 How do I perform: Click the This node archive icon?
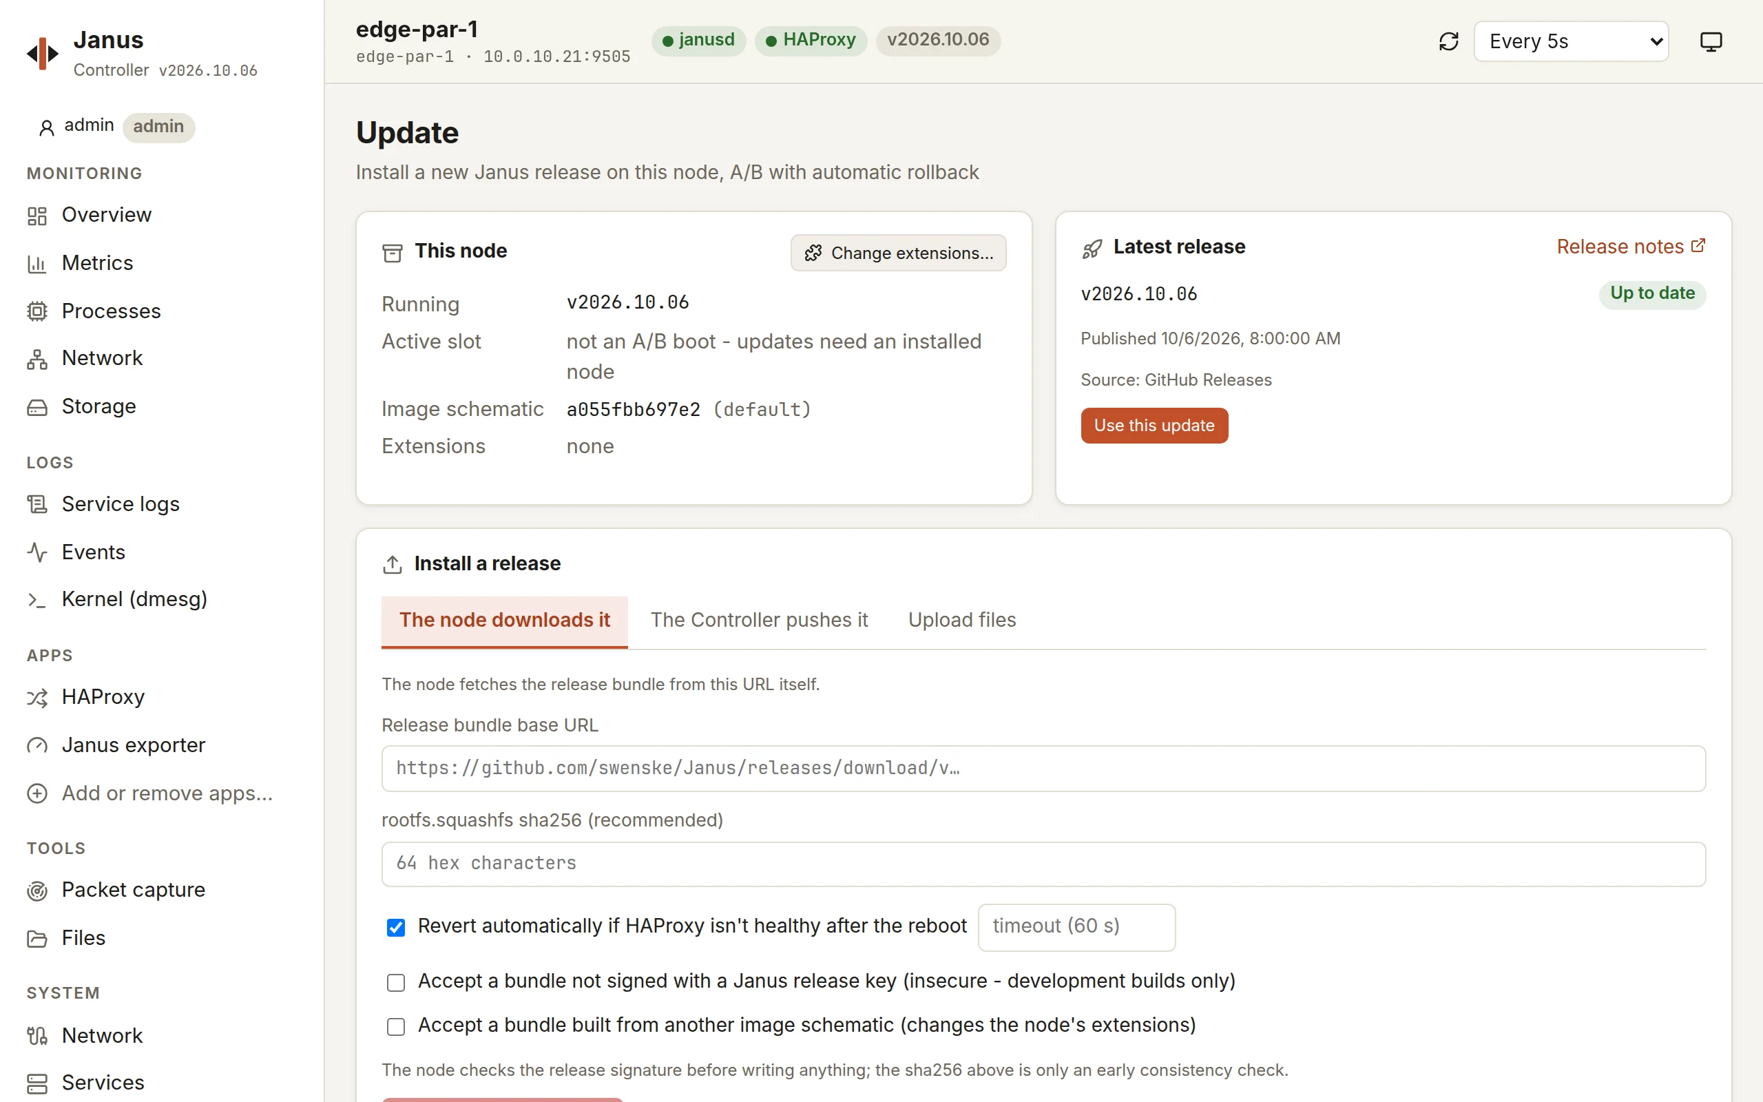393,253
